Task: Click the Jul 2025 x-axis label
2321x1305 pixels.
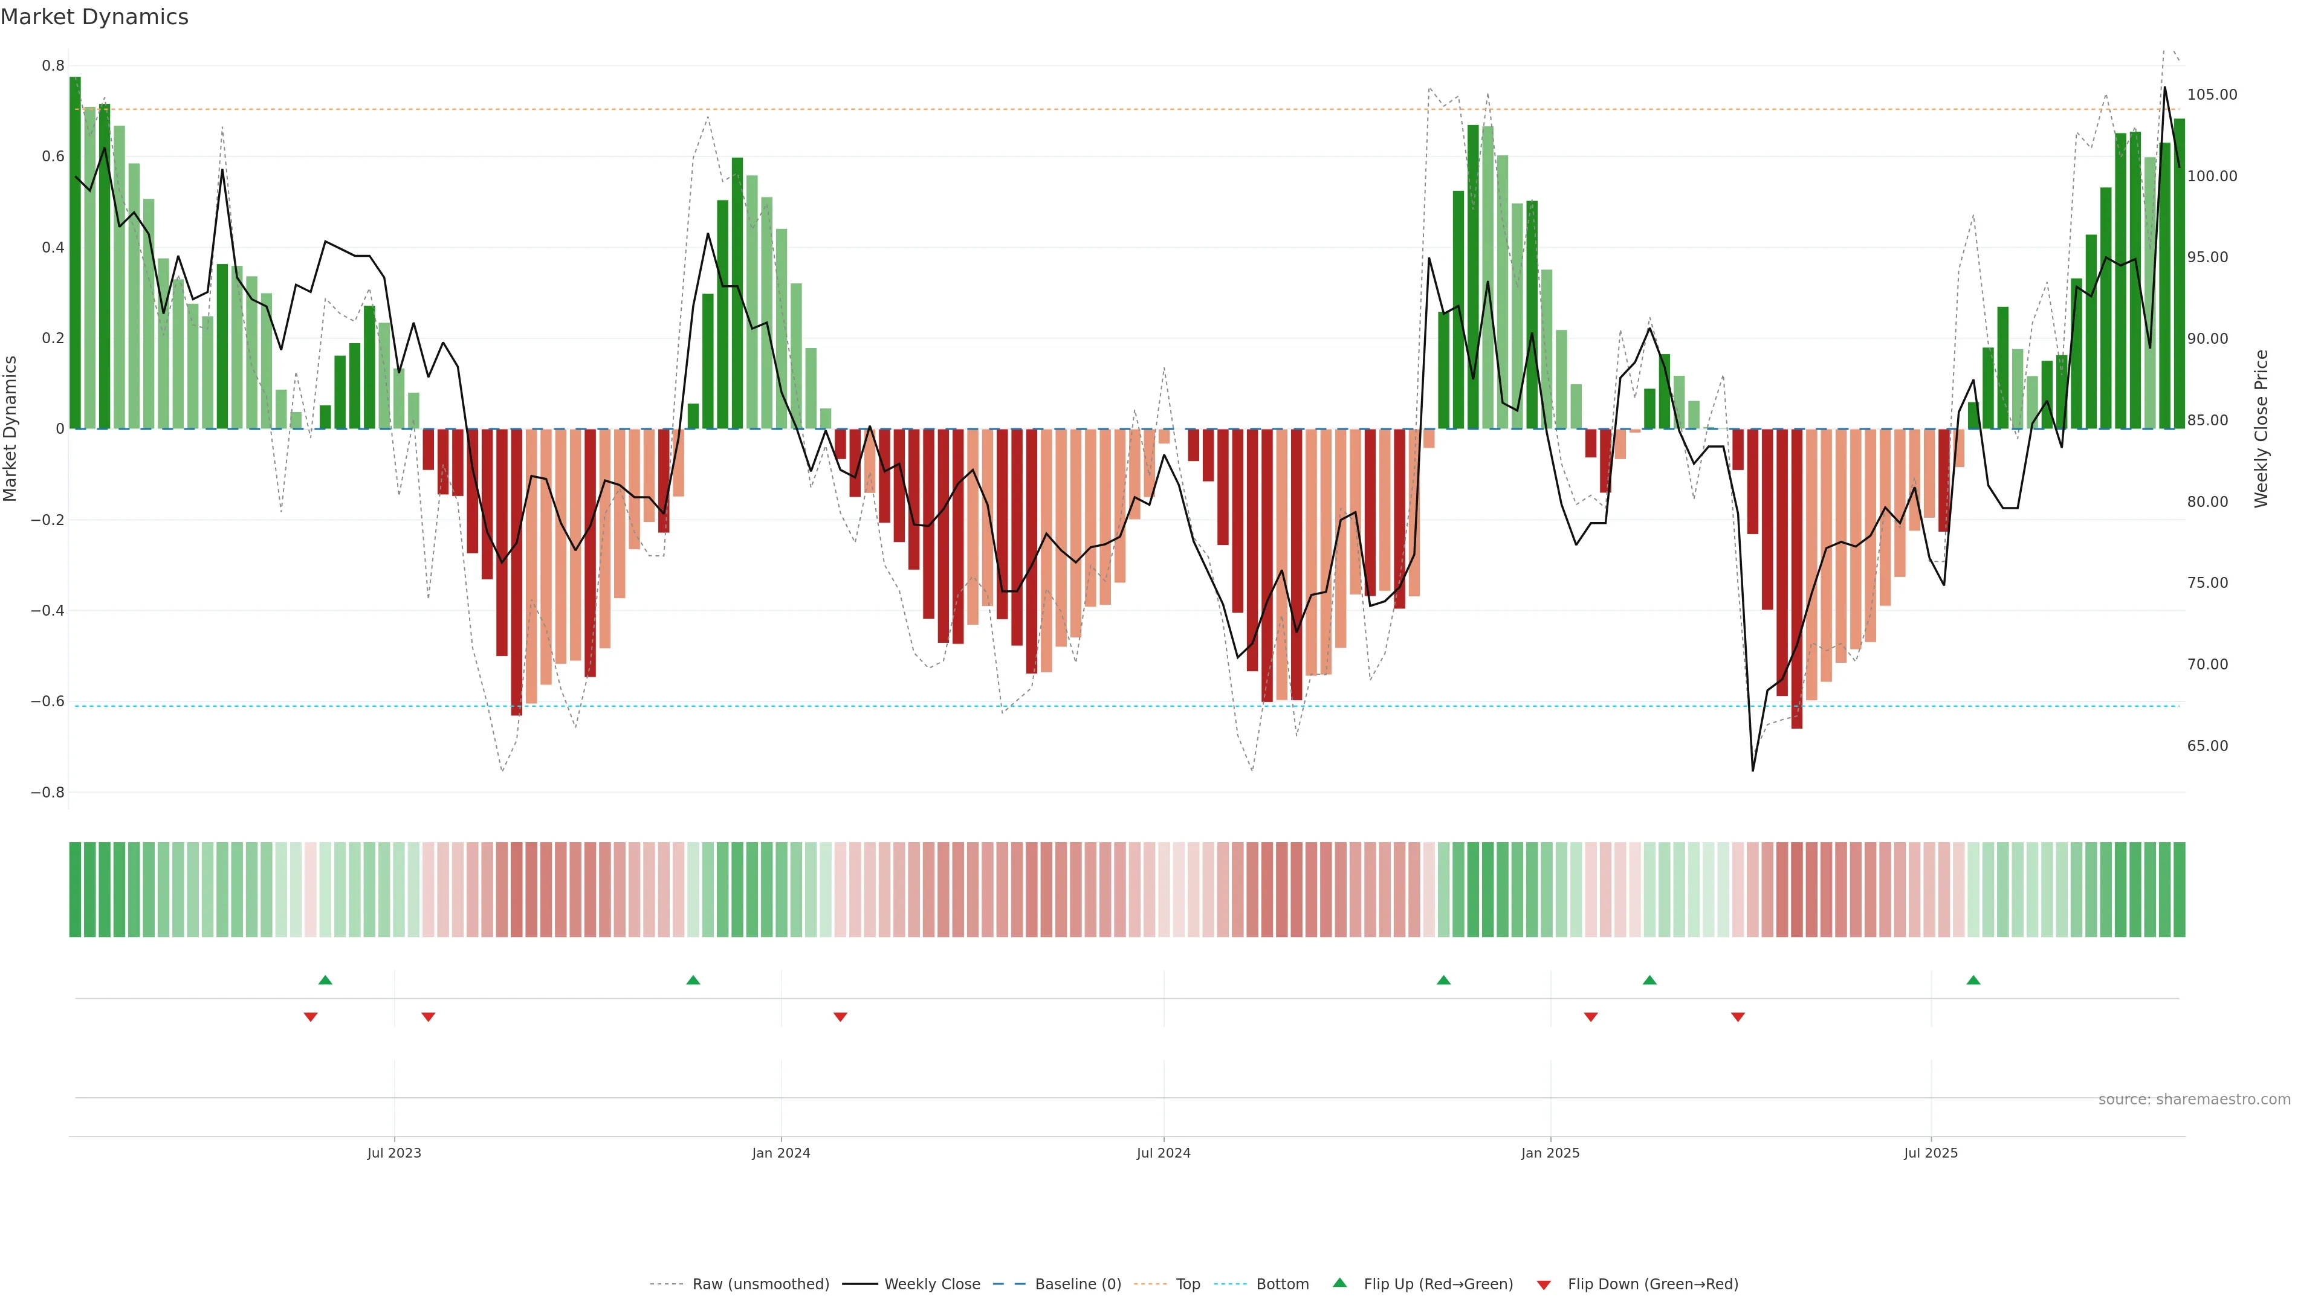Action: pyautogui.click(x=1931, y=1153)
